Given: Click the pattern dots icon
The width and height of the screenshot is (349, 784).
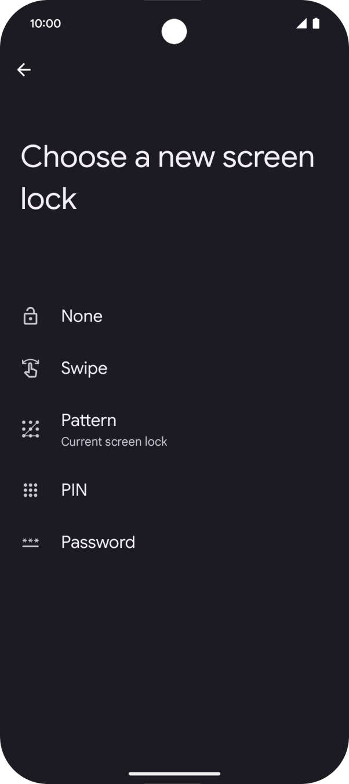Looking at the screenshot, I should pyautogui.click(x=30, y=429).
